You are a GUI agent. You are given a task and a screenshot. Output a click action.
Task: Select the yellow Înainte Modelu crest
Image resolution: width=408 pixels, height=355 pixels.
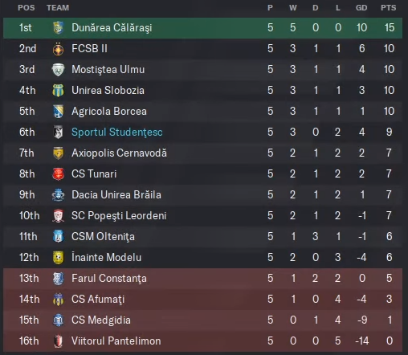[58, 258]
